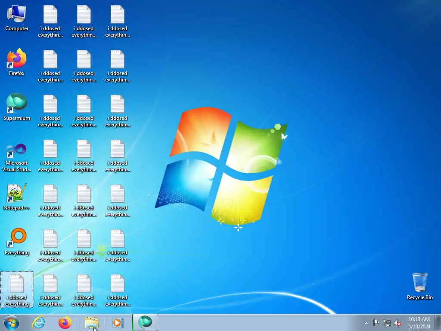Open Windows Media Player from the taskbar

pyautogui.click(x=118, y=322)
